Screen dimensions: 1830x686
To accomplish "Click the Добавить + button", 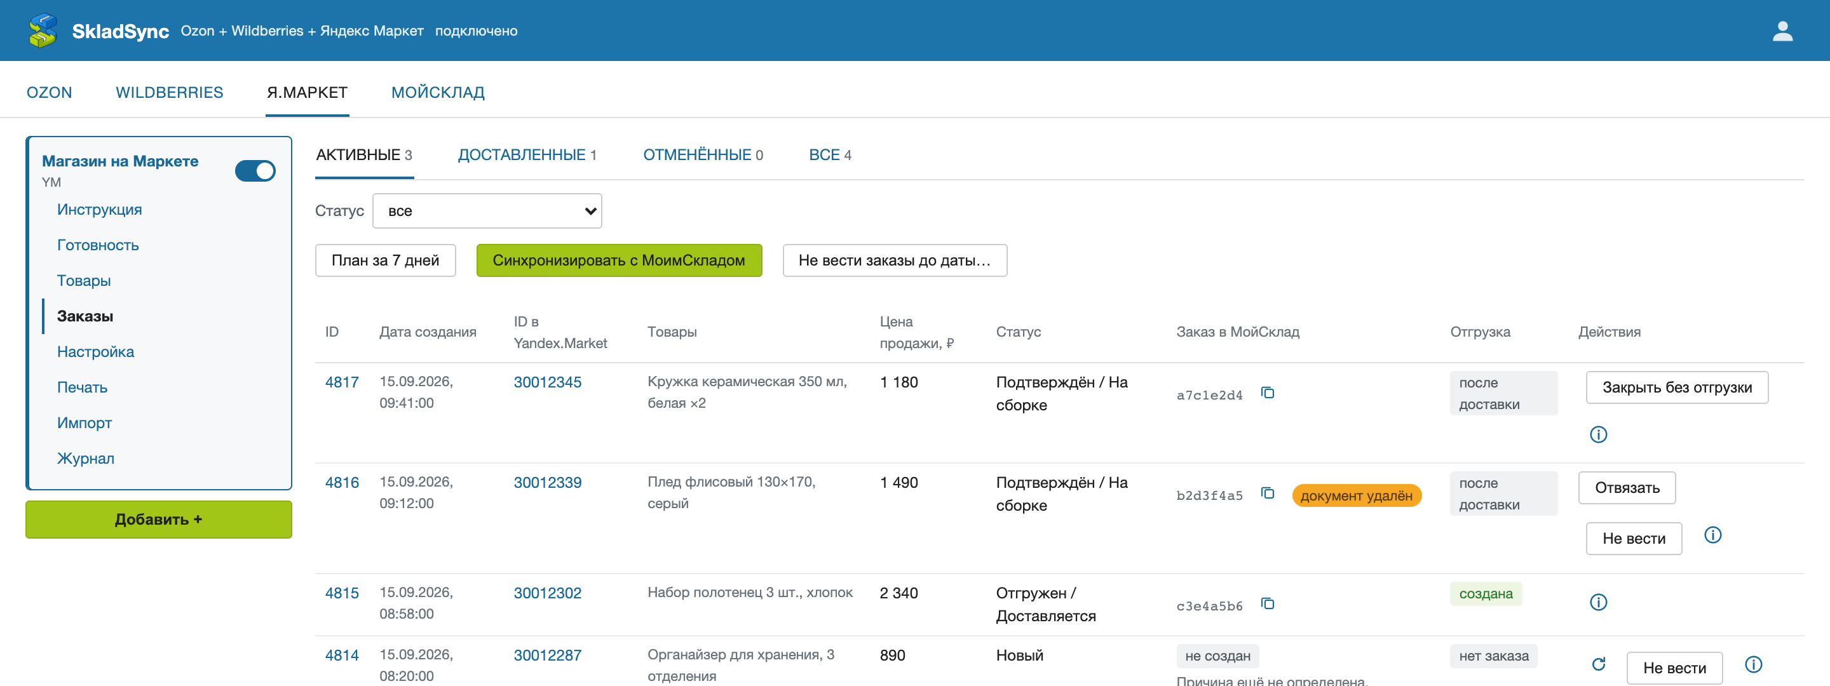I will point(158,520).
